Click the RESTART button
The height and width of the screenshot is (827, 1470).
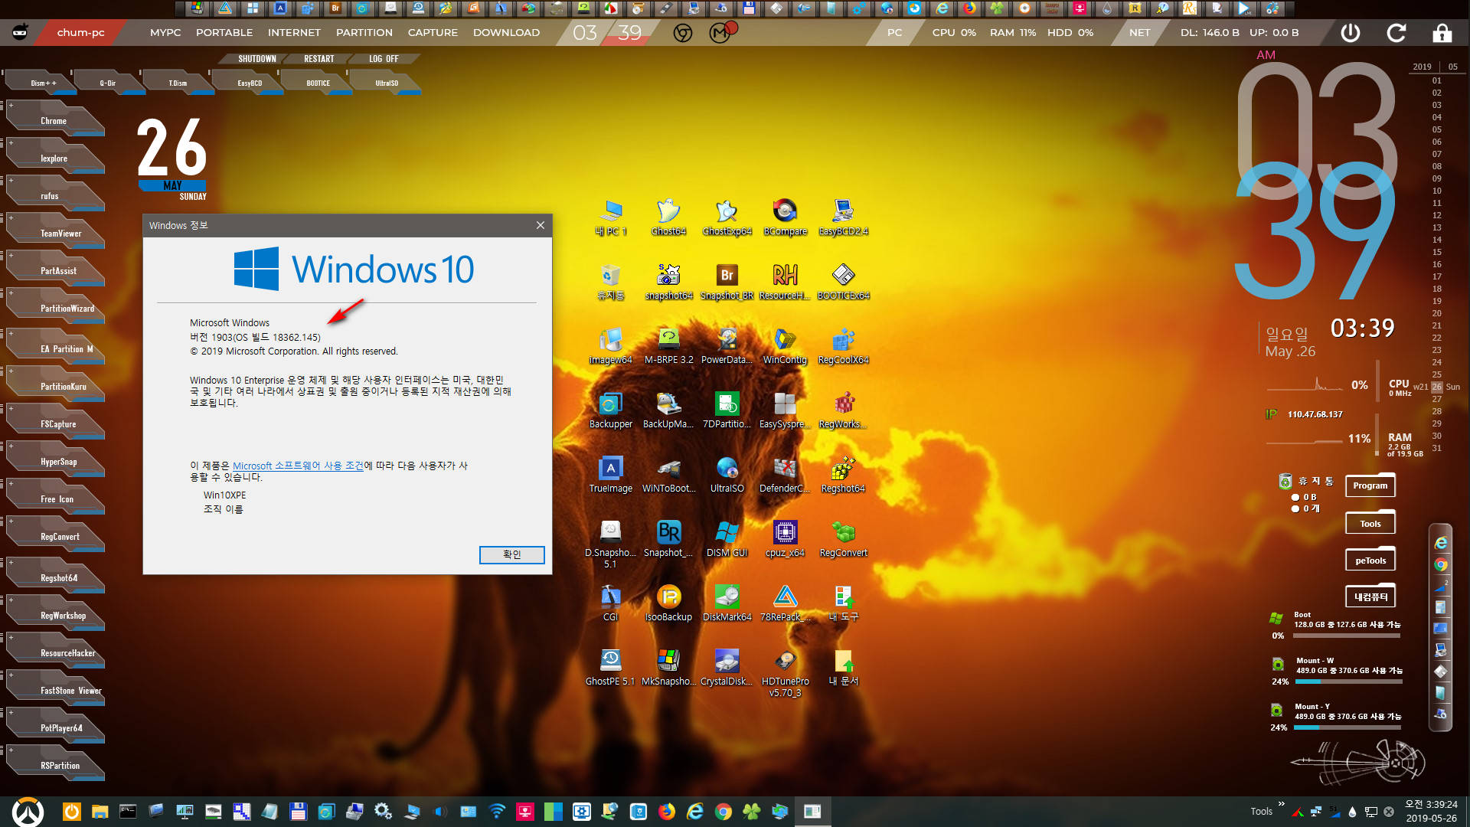pos(318,59)
